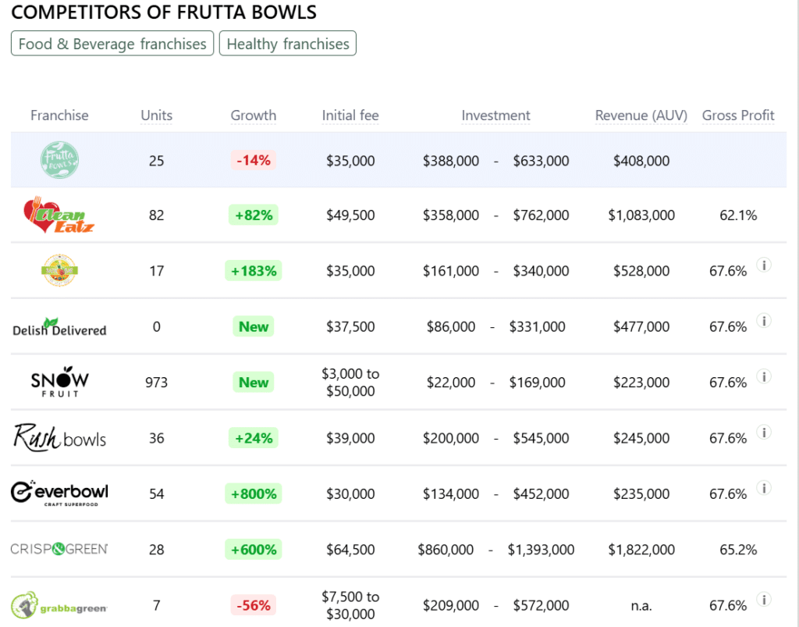Show gross profit info for Rush Bowls row

764,433
